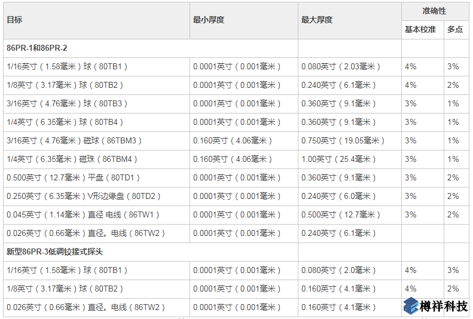Image resolution: width=473 pixels, height=319 pixels.
Task: Select the 最大厚度 column header
Action: 317,20
